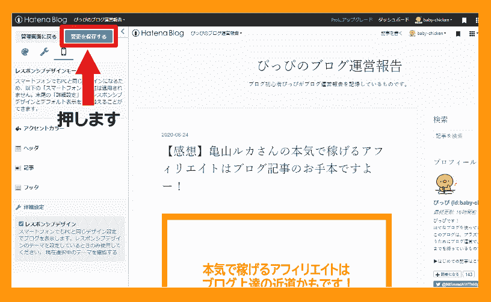Open the 詳細設定 section
The width and height of the screenshot is (491, 302).
(x=29, y=207)
